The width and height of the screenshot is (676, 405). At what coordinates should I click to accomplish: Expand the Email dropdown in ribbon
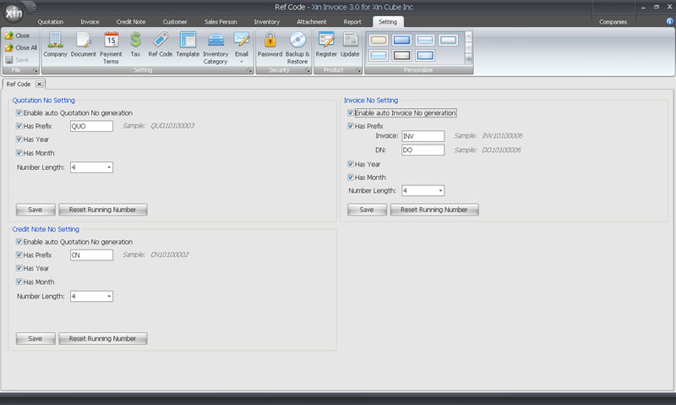point(242,61)
